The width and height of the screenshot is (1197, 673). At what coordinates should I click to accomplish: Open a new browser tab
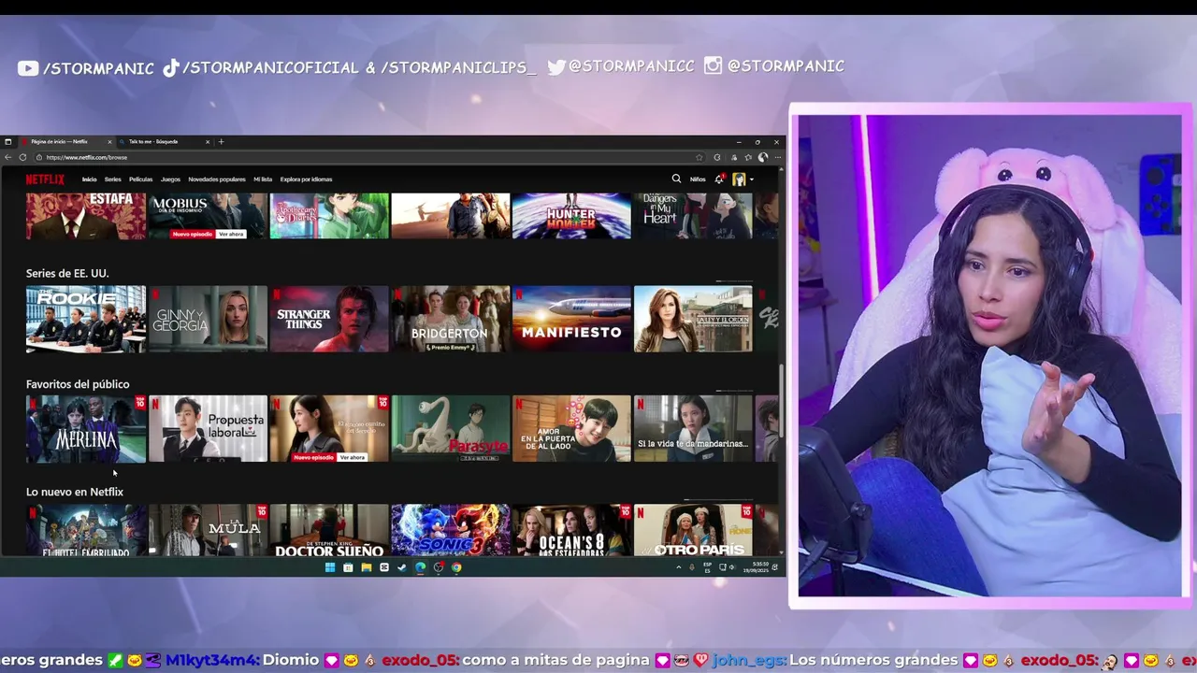[x=221, y=141]
